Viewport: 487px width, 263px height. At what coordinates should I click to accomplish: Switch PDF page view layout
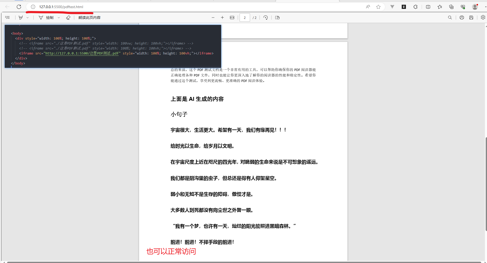pyautogui.click(x=277, y=18)
